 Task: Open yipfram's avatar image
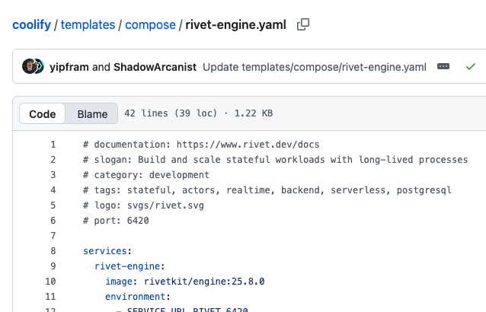(x=30, y=67)
